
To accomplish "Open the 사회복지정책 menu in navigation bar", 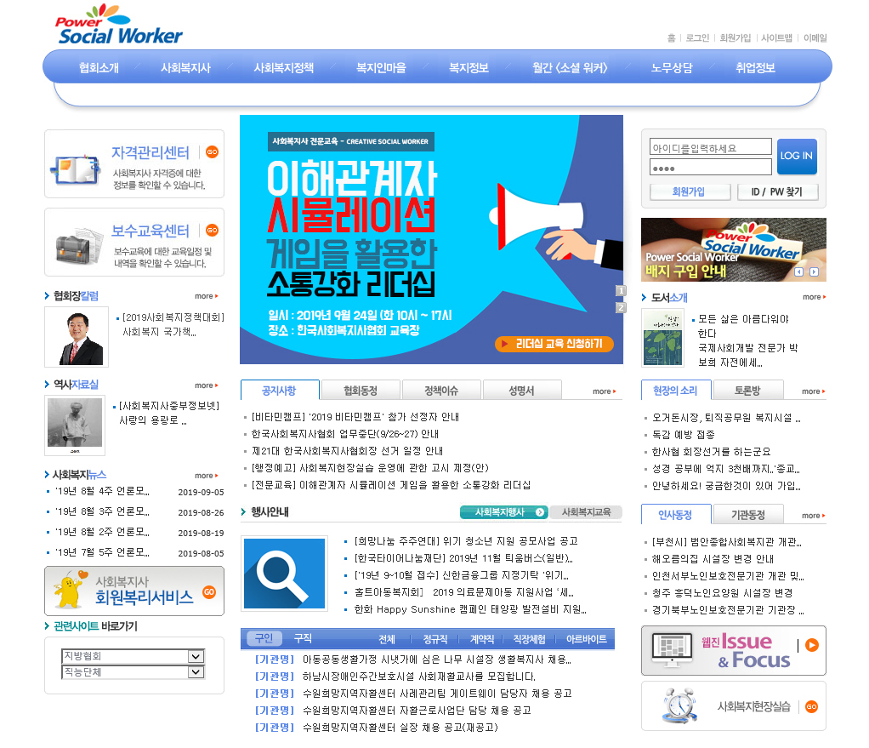I will click(x=283, y=68).
